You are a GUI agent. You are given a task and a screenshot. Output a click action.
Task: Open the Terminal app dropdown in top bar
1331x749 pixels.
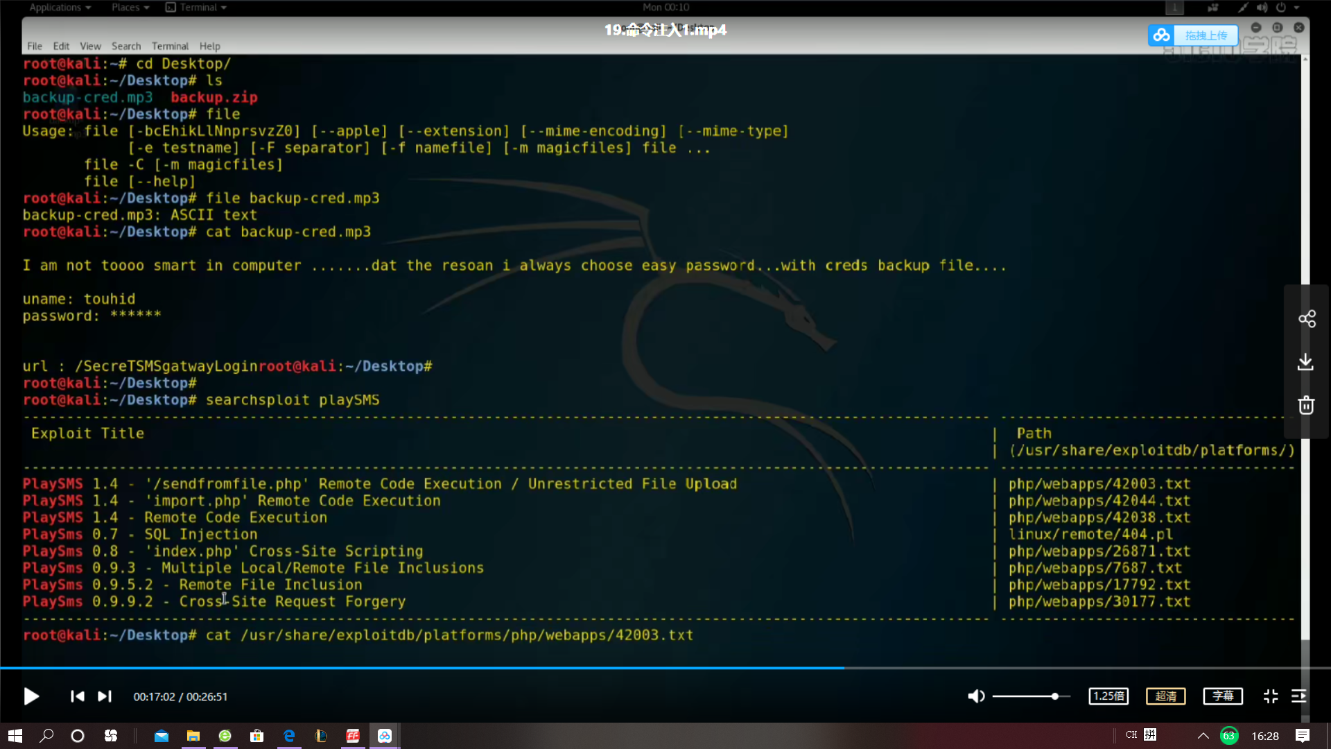click(x=196, y=7)
